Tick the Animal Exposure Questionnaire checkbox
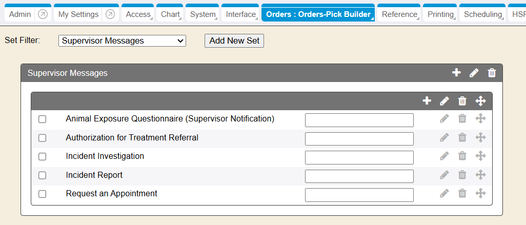Image resolution: width=526 pixels, height=225 pixels. tap(43, 119)
